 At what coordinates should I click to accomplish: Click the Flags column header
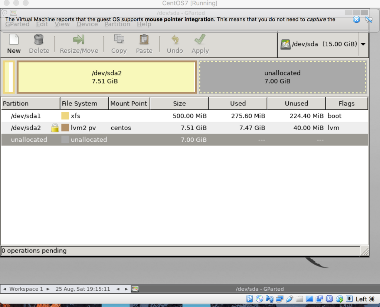(347, 104)
